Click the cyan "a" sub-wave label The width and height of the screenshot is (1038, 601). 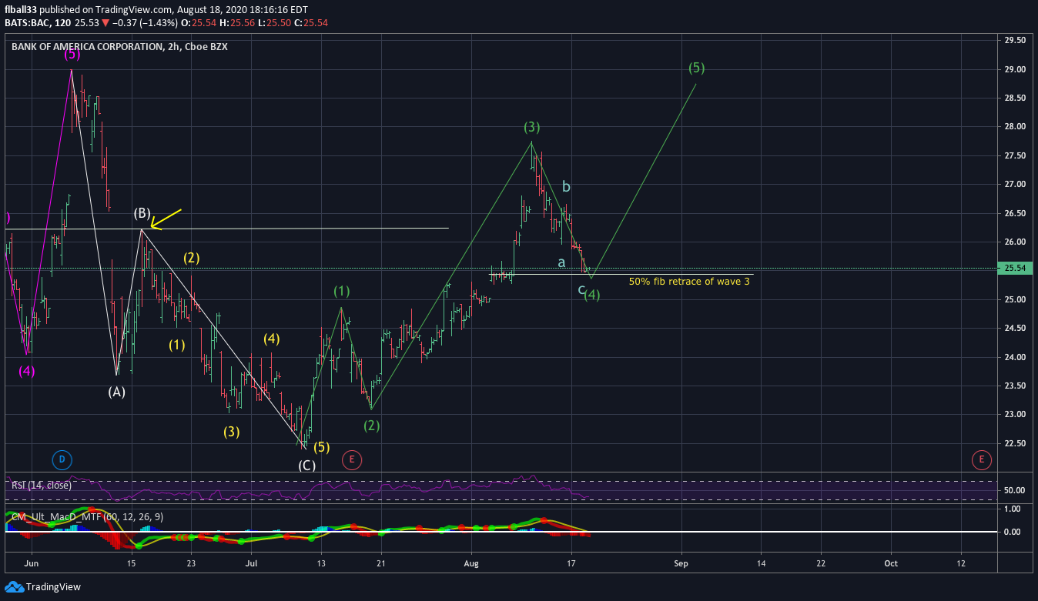[x=562, y=263]
